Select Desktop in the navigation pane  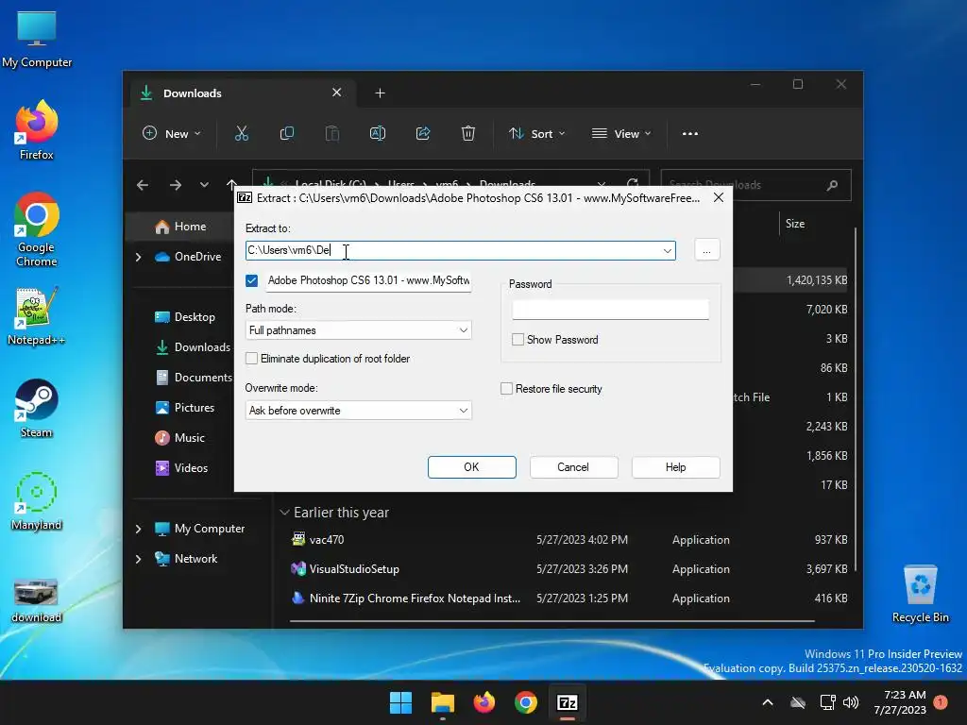pyautogui.click(x=184, y=317)
